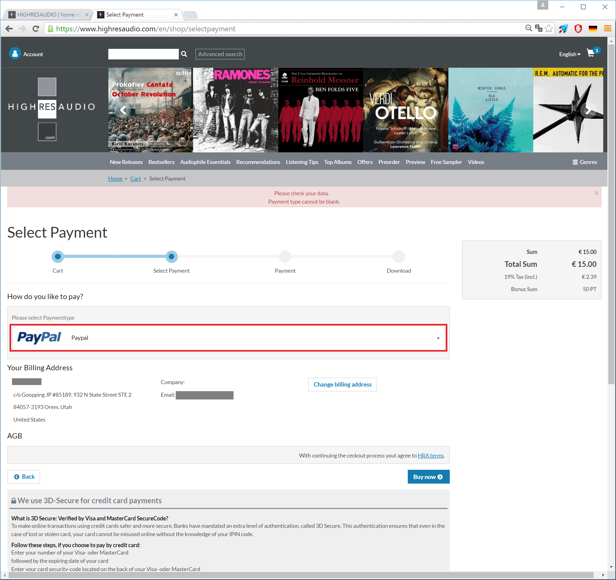
Task: Click the German flag extension icon
Action: [x=593, y=29]
